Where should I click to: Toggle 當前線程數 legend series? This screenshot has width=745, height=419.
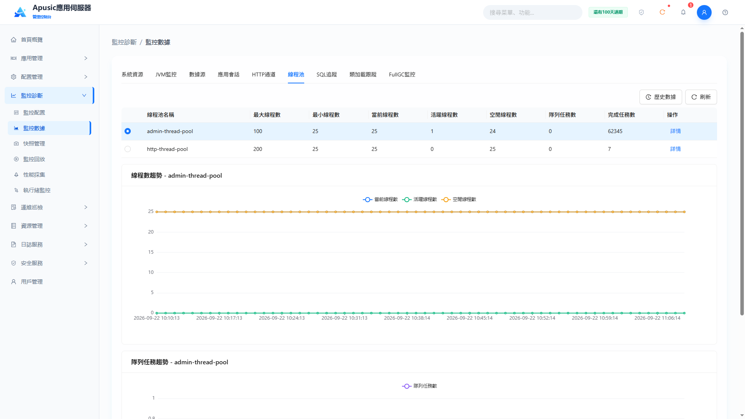380,199
